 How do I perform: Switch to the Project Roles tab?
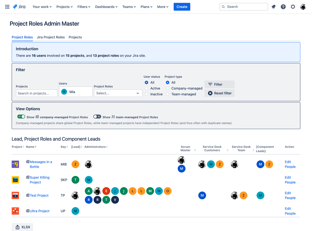22,37
